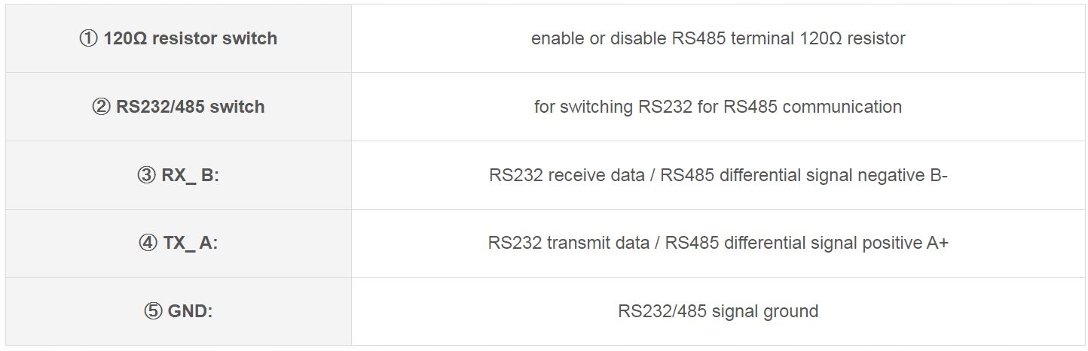
Task: Click the "TX_ A:" row heading
Action: 190,244
